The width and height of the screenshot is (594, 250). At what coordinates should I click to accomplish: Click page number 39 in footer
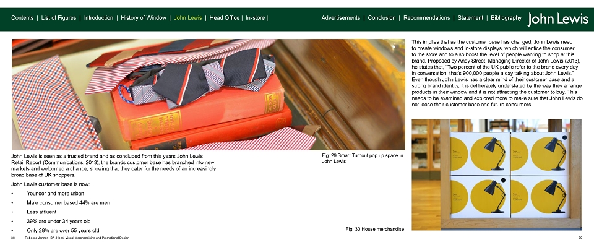580,238
